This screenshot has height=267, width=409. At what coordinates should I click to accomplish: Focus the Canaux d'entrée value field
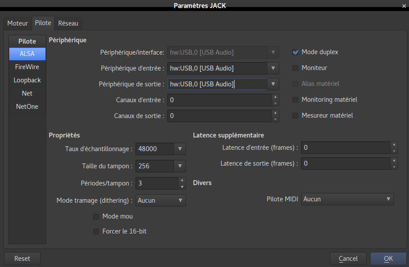[x=220, y=100]
